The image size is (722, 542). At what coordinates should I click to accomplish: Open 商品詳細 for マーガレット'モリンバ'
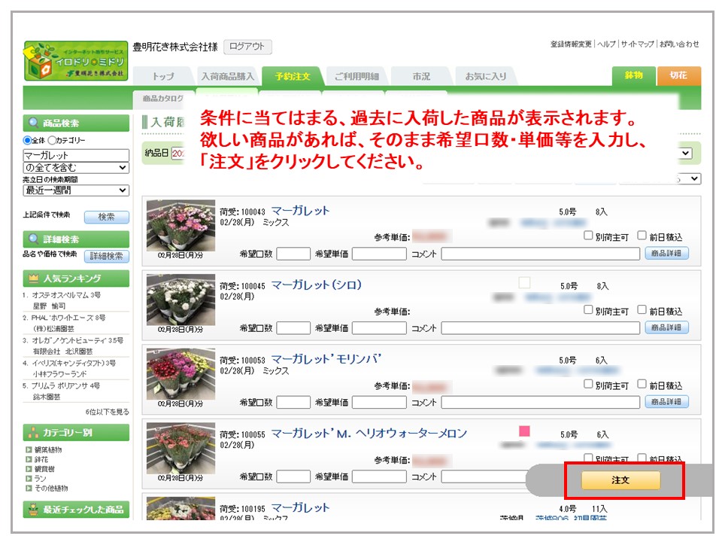[666, 402]
